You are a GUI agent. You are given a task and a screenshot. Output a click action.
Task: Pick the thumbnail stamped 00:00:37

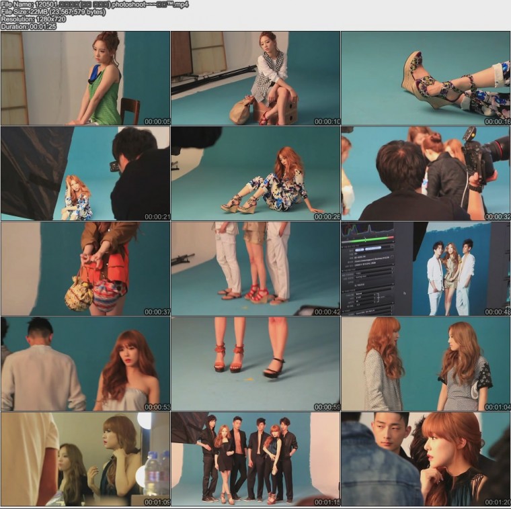[x=85, y=269]
